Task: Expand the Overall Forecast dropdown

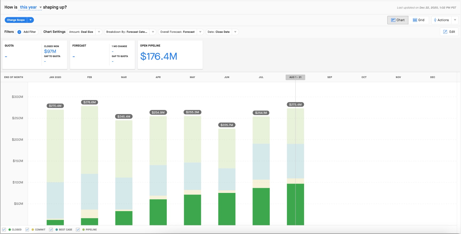Action: tap(200, 32)
